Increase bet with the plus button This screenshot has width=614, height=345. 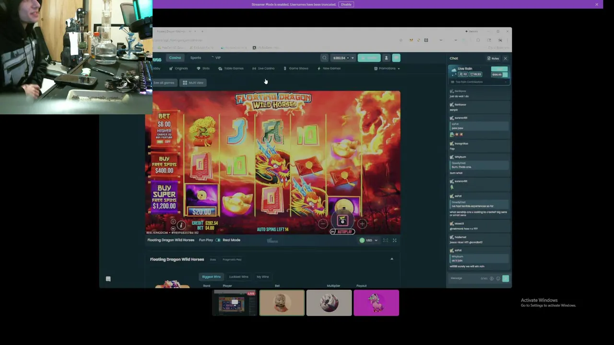point(362,223)
